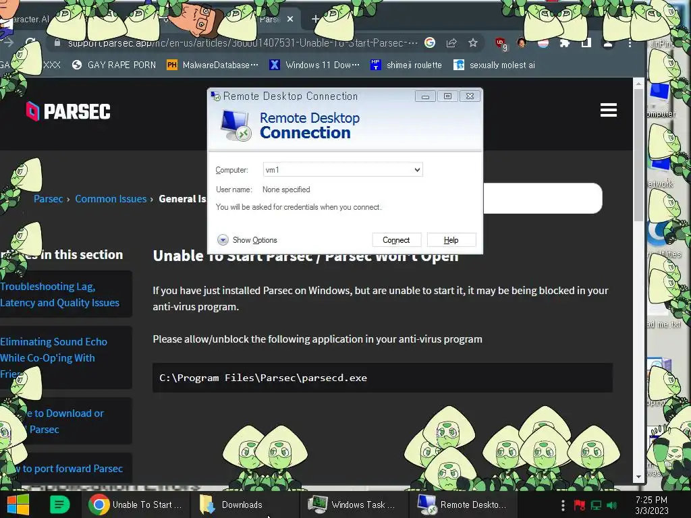Screen dimensions: 691x518
Task: Open the Chrome profile avatar icon
Action: [x=608, y=42]
